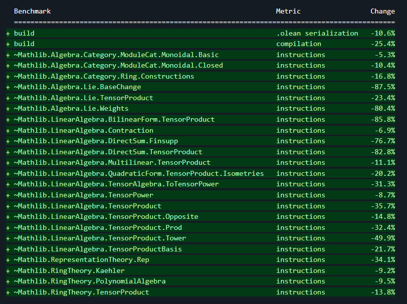Select Mathlib.LinearAlgebra.QuadraticForm.TensorProduct.Isometries row name

click(x=139, y=173)
